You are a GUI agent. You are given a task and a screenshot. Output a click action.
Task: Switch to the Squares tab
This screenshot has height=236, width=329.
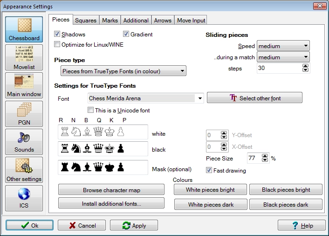(86, 21)
